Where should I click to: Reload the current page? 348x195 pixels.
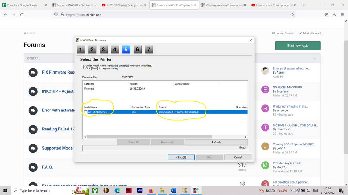pos(22,15)
